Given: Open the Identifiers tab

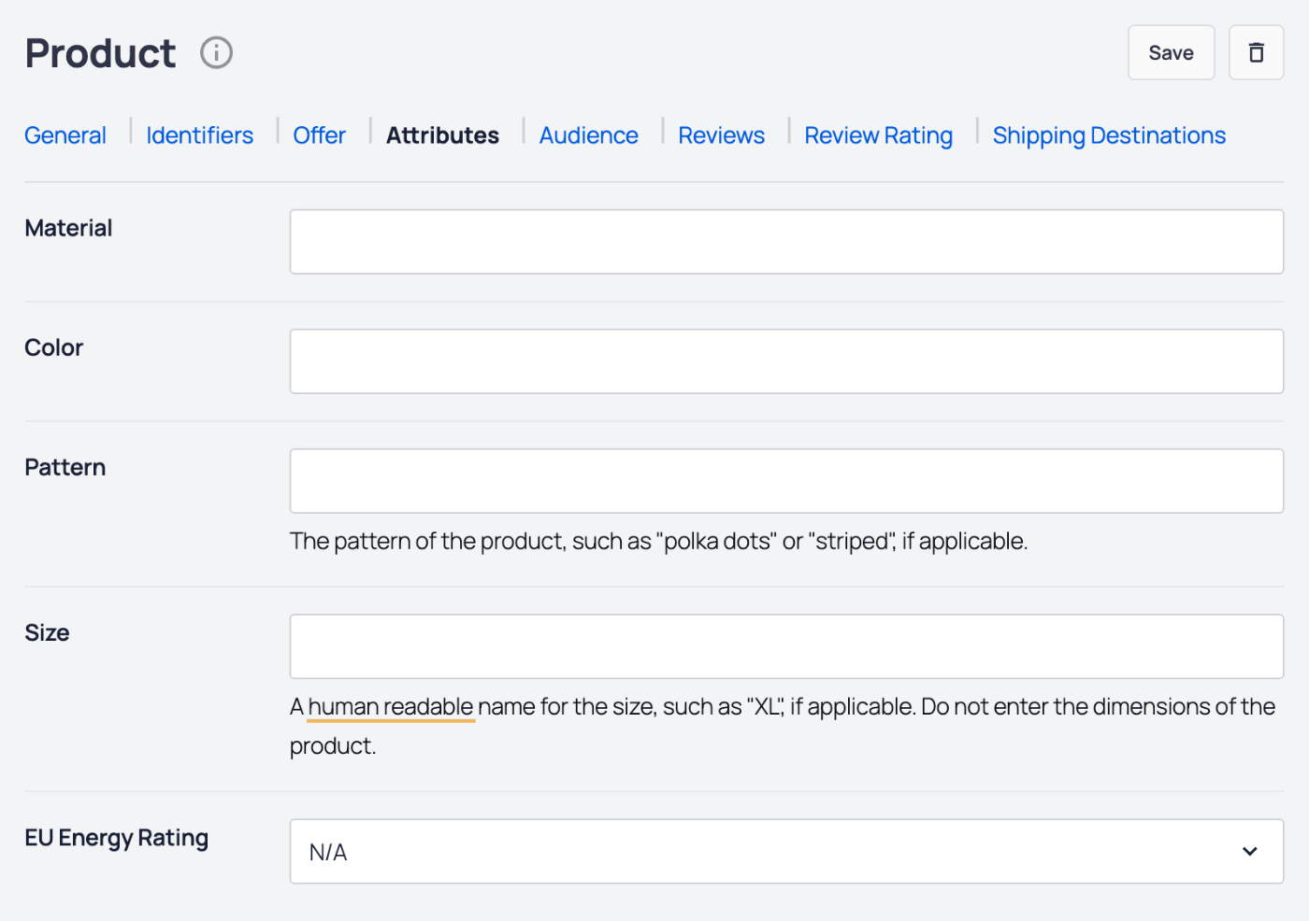Looking at the screenshot, I should point(199,135).
